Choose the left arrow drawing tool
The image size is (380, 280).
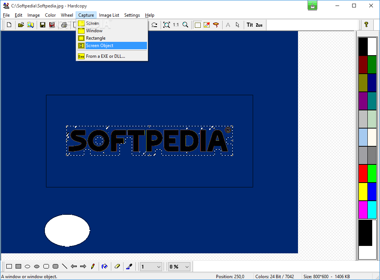pos(74,266)
